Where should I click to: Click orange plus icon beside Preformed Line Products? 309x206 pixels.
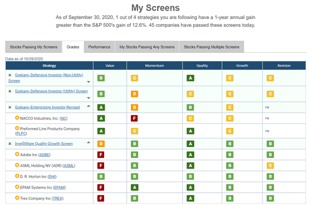[17, 128]
